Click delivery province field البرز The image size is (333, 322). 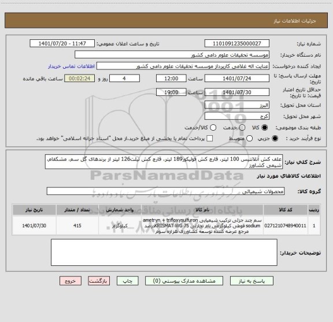pyautogui.click(x=237, y=105)
